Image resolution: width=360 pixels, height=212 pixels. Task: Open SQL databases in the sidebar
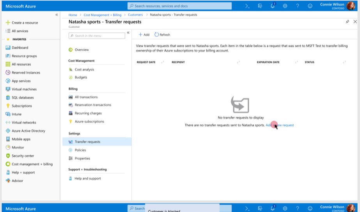click(20, 97)
